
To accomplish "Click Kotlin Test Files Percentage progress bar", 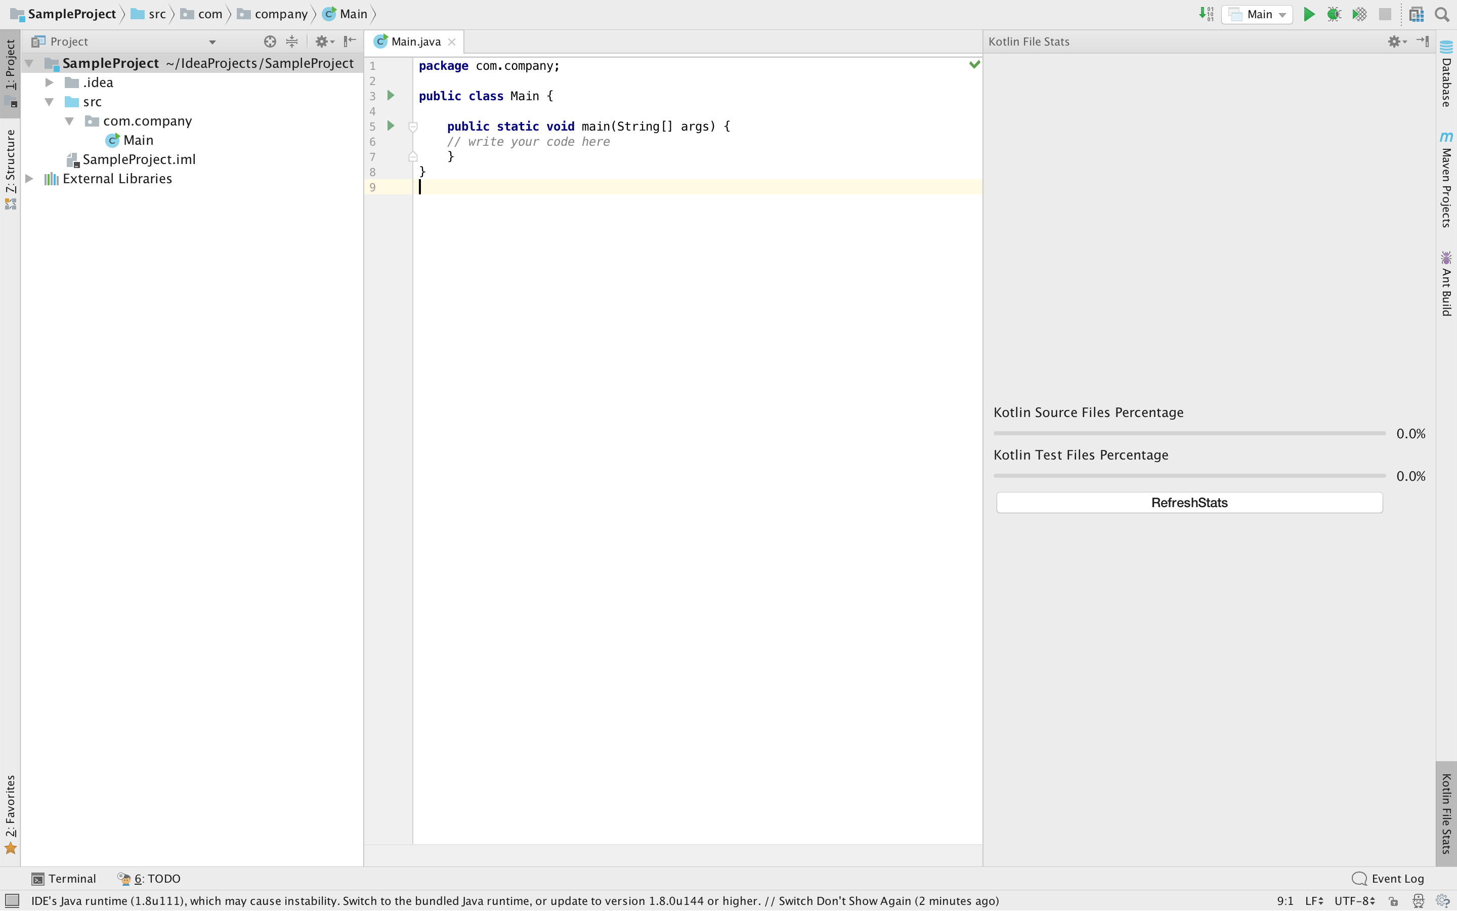I will pyautogui.click(x=1190, y=475).
